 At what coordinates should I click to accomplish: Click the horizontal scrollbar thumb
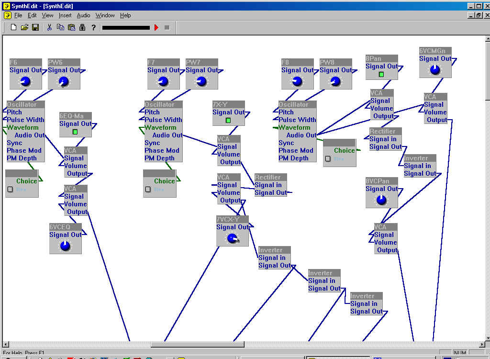pyautogui.click(x=197, y=344)
